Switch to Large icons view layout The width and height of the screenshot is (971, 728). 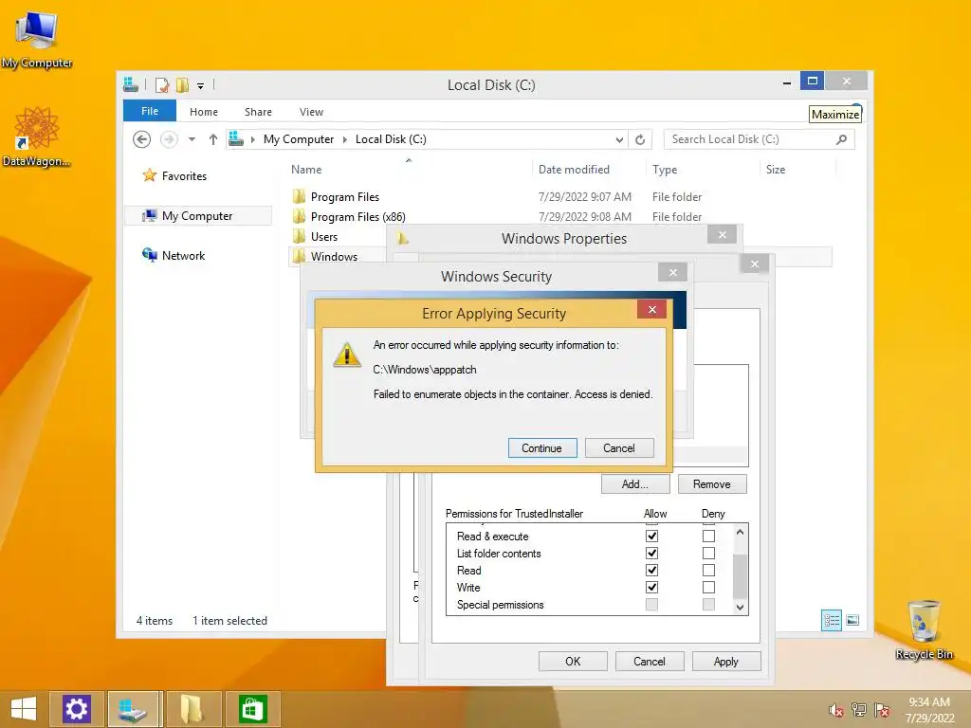852,620
